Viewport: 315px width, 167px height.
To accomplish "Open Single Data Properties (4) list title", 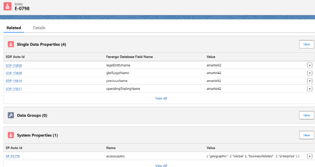I will pyautogui.click(x=42, y=45).
